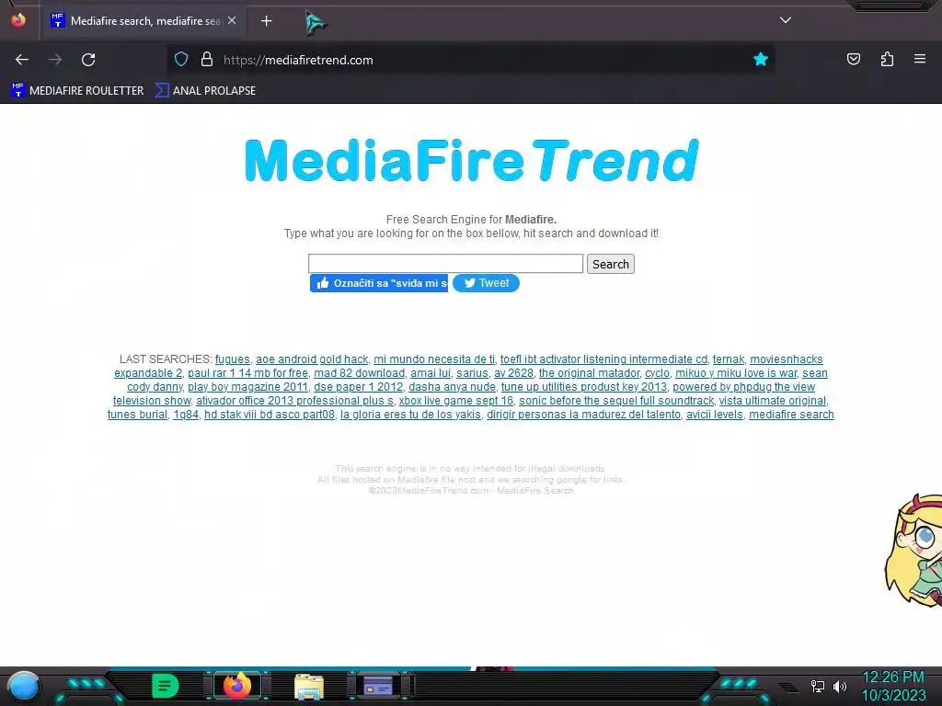942x706 pixels.
Task: Click the padlock site security icon
Action: (207, 59)
